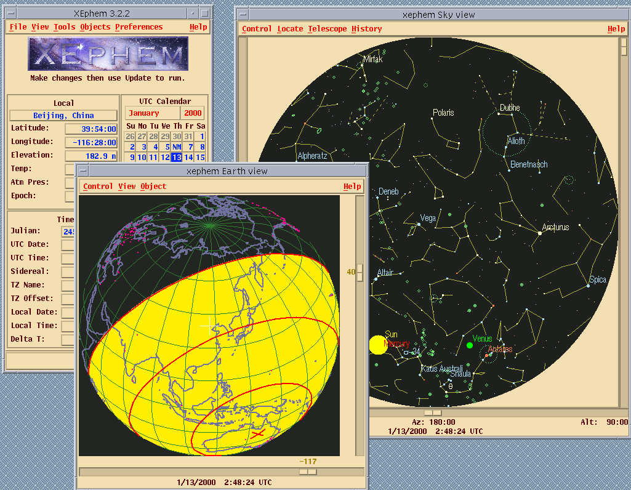The image size is (631, 490).
Task: Click the Temp field in Local panel
Action: pos(70,169)
